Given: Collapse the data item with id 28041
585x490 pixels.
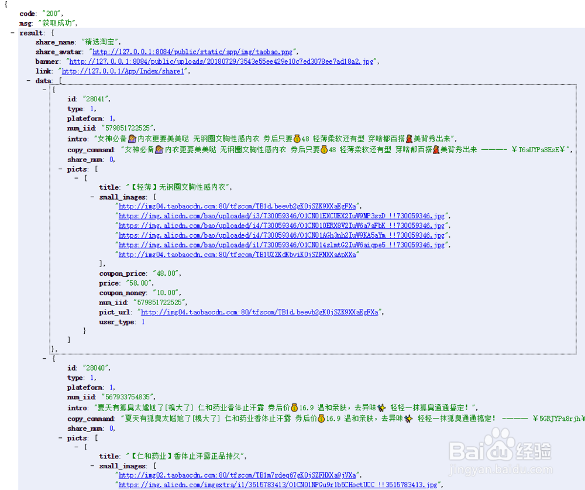Looking at the screenshot, I should pos(44,90).
